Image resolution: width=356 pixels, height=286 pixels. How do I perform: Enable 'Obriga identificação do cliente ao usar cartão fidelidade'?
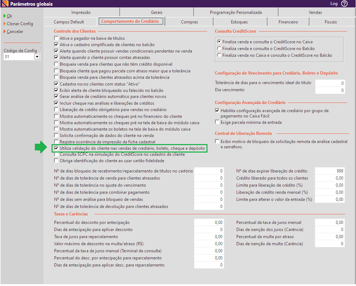[x=56, y=161]
